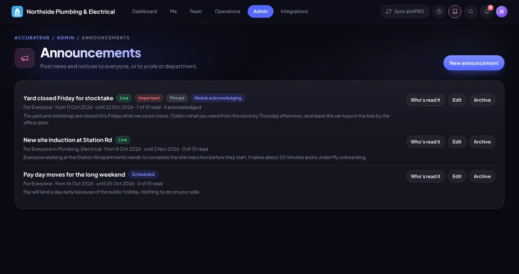Viewport: 519px width, 274px height.
Task: Click the "Live" badge on New site induction row
Action: tap(123, 140)
